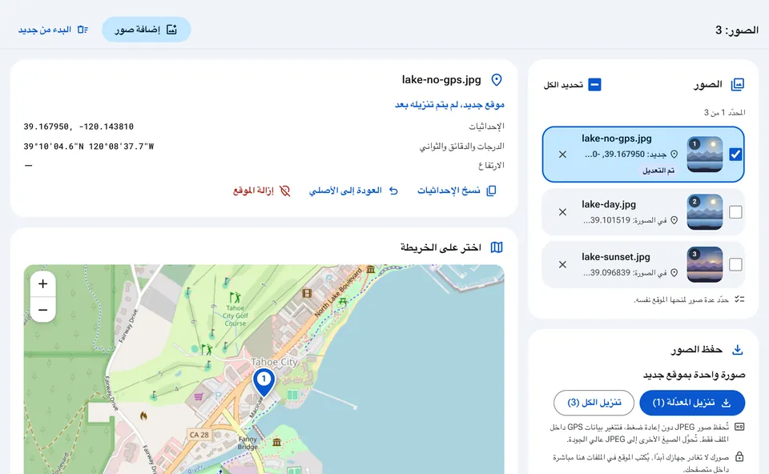Click إزالة الموقع remove location
The width and height of the screenshot is (769, 474).
[x=261, y=191]
